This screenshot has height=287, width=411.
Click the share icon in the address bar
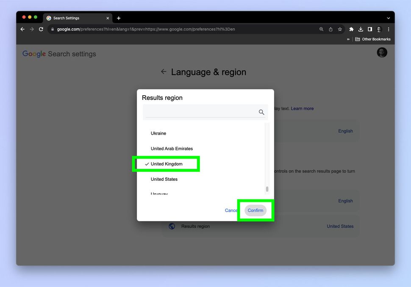[x=330, y=29]
